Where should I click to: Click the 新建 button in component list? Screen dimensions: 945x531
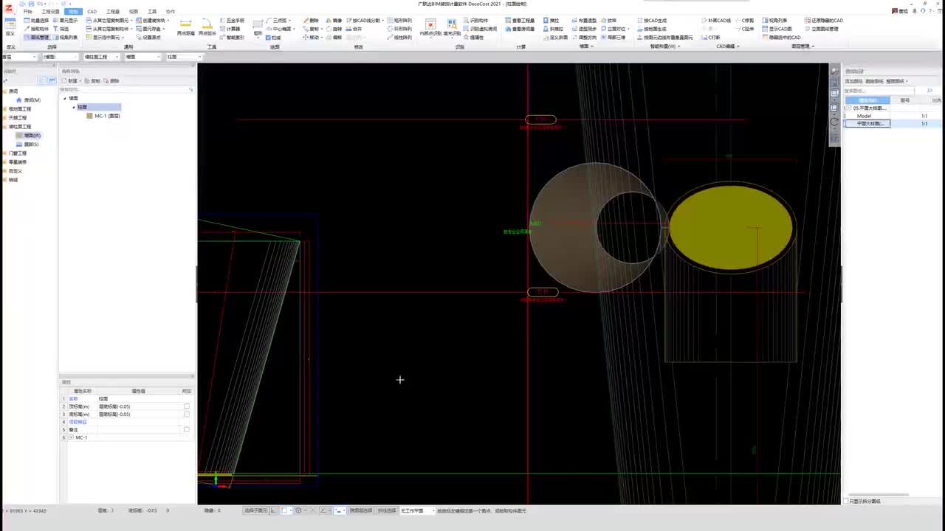pos(70,80)
